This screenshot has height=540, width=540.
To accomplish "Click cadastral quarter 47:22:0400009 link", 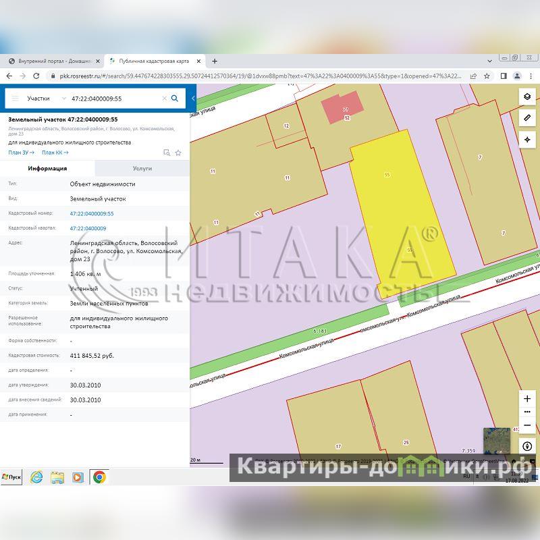I will click(x=88, y=228).
